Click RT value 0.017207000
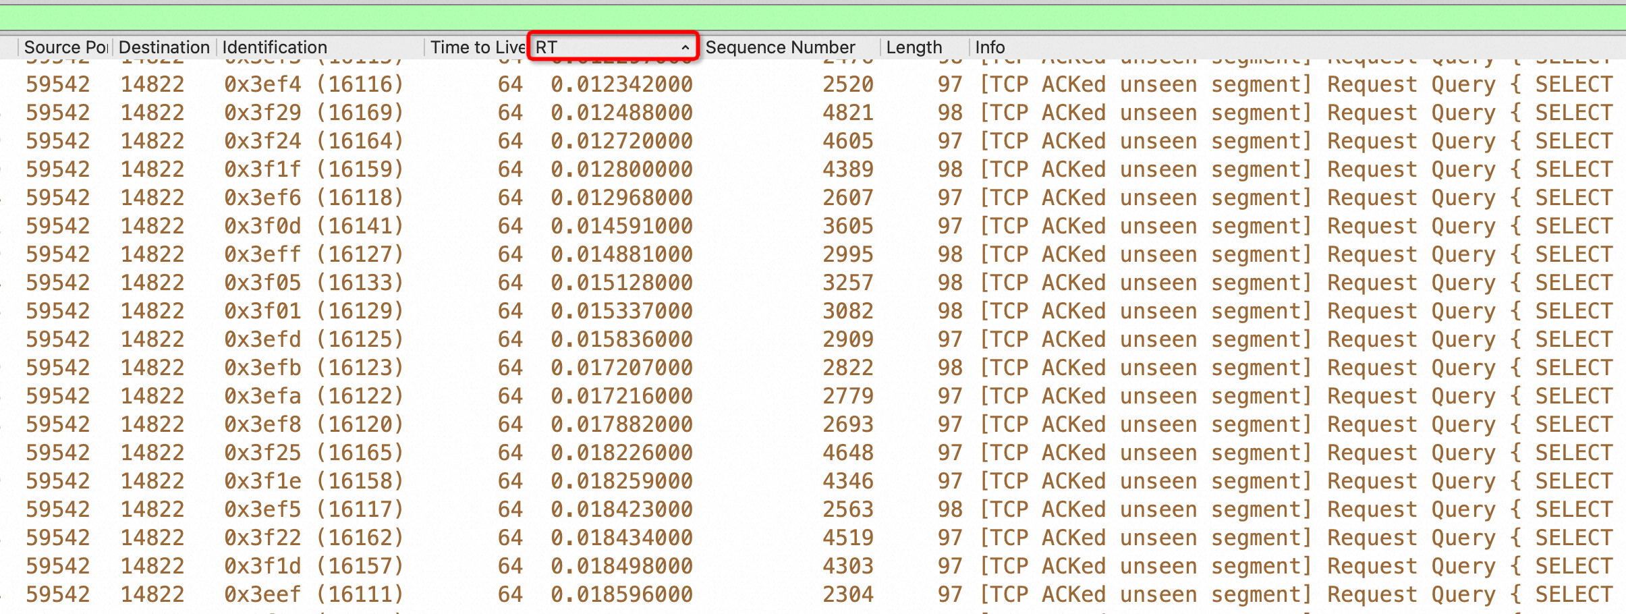 coord(622,368)
